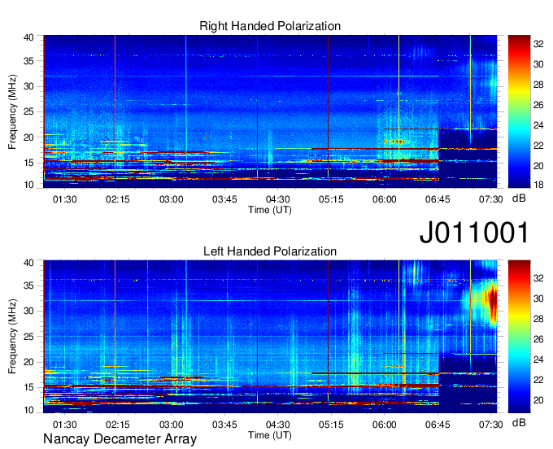The width and height of the screenshot is (553, 449).
Task: Click the left-handed plot's color scale bar
Action: 519,337
